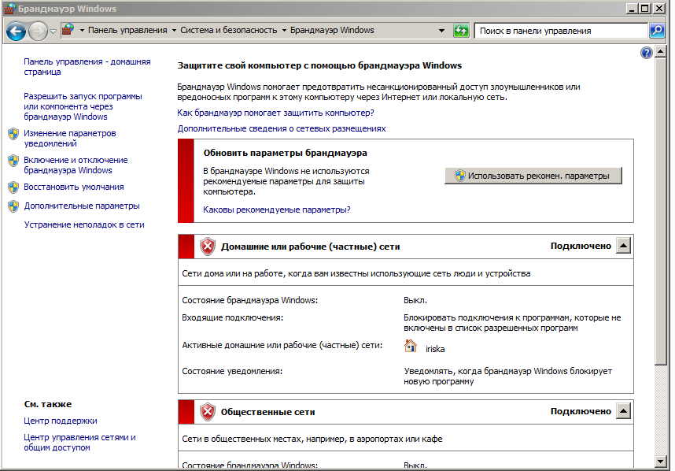Go back with the blue arrow button
675x471 pixels.
pos(16,31)
